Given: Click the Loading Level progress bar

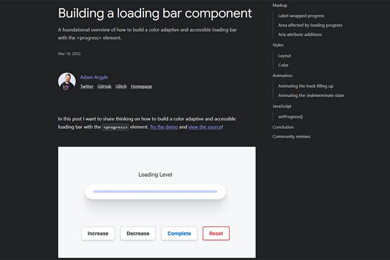Looking at the screenshot, I should tap(155, 191).
